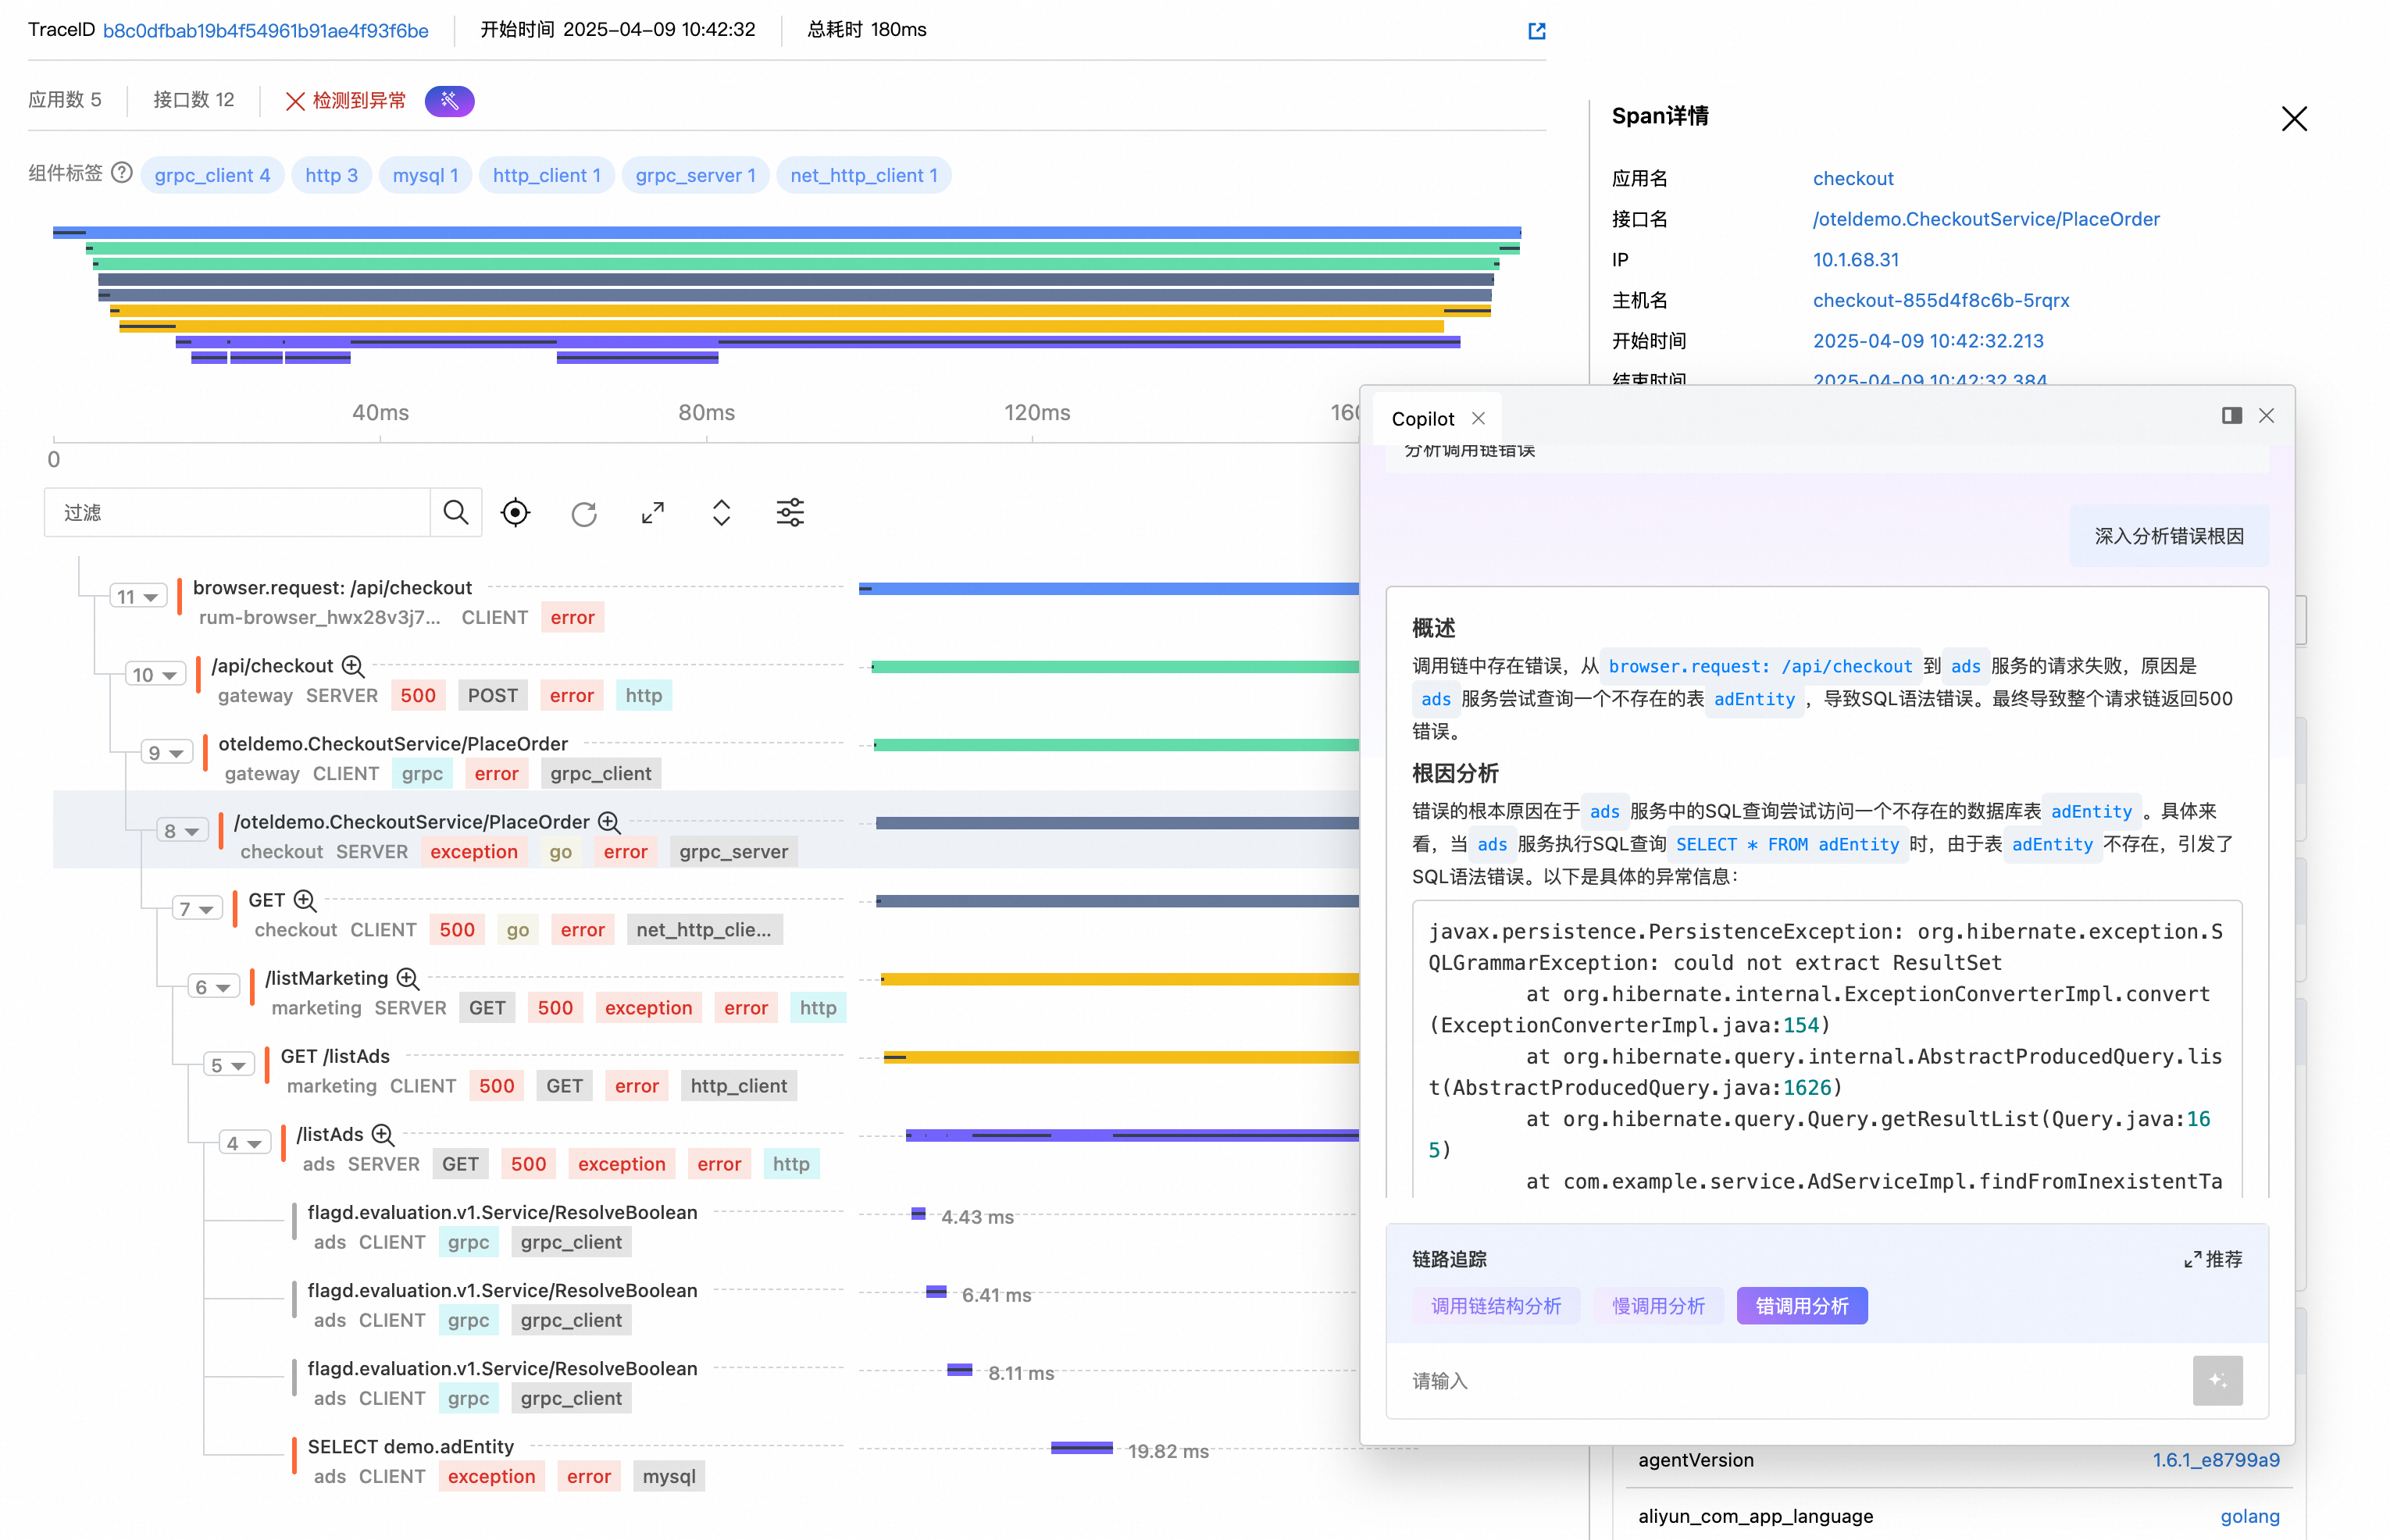This screenshot has height=1540, width=2390.
Task: Zoom into the checkout GET span
Action: (305, 900)
